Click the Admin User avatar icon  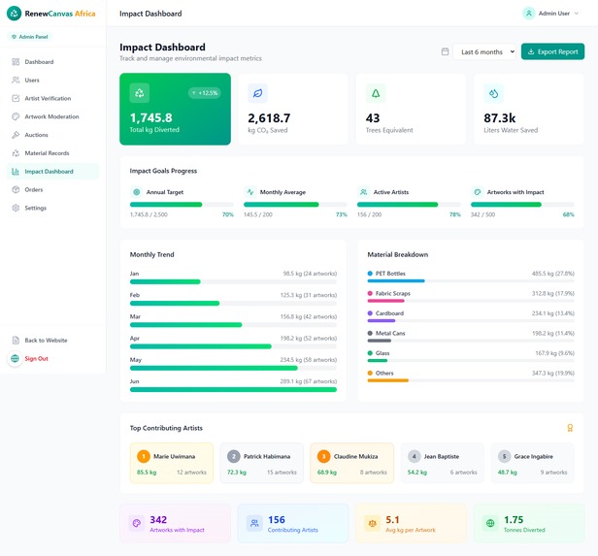pyautogui.click(x=528, y=14)
